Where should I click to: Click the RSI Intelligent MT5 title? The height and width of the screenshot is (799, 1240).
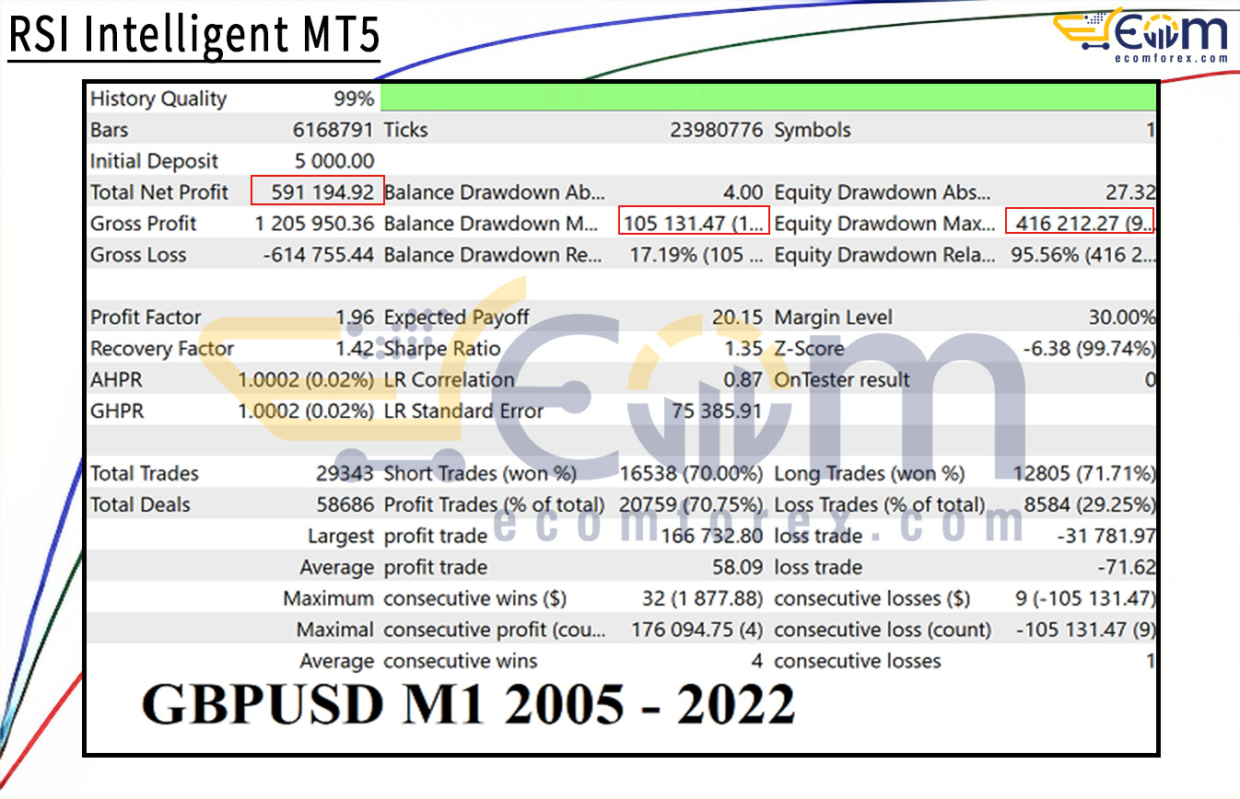point(193,34)
